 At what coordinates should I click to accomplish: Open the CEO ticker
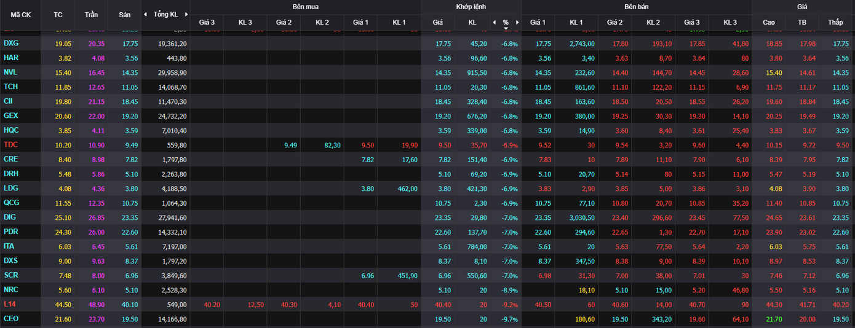[x=10, y=319]
